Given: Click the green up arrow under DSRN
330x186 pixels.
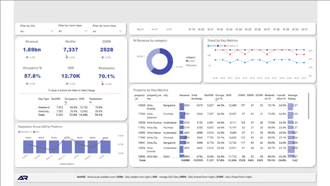Looking at the screenshot, I should click(103, 57).
